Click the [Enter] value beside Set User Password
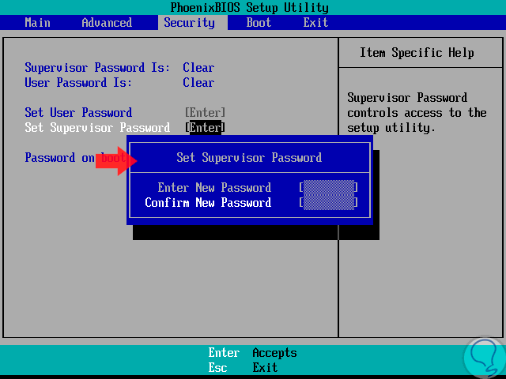Screen dimensions: 506x379 coord(205,112)
